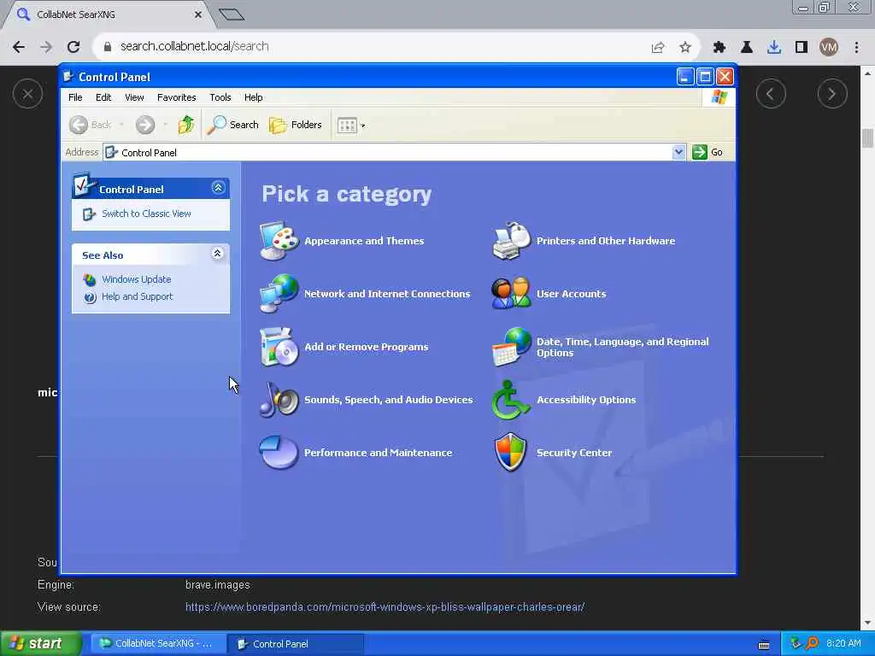Screen dimensions: 875x656
Task: Open the Back history dropdown arrow
Action: 121,125
